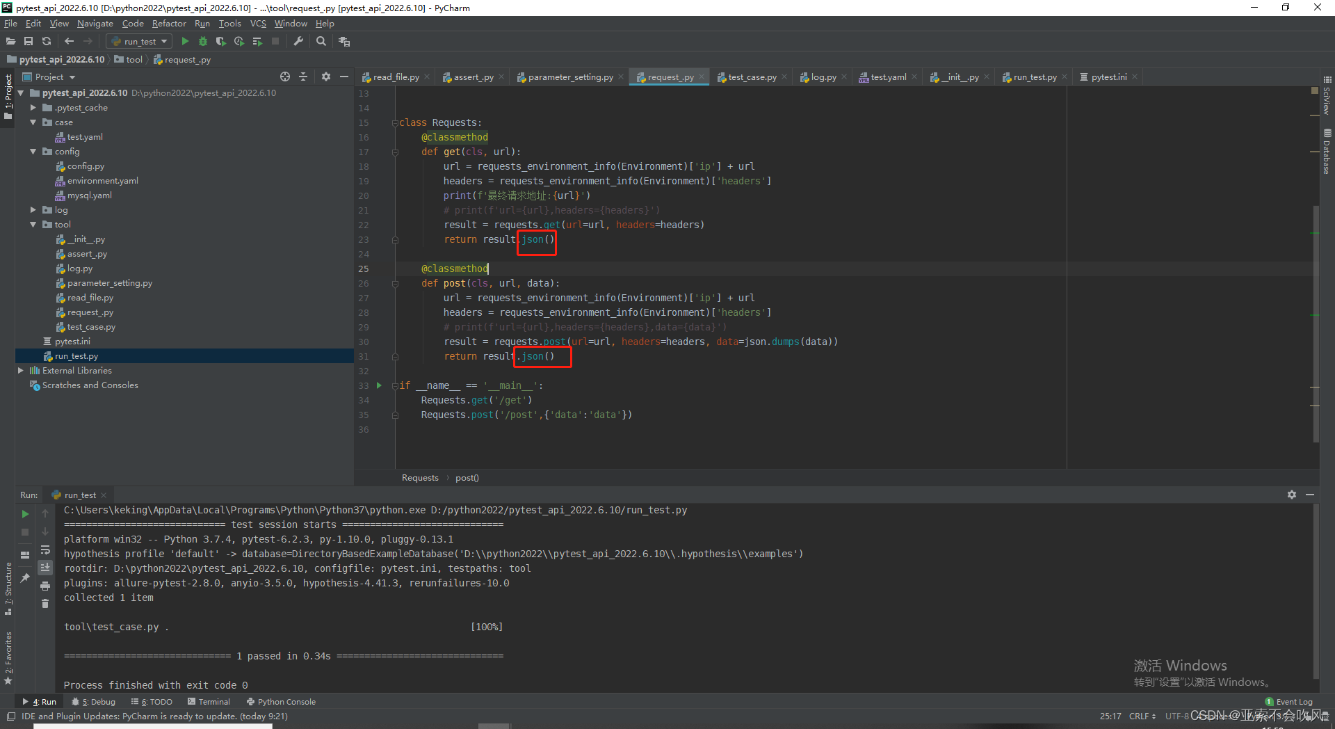The height and width of the screenshot is (729, 1335).
Task: Run run_test with the green play button
Action: [185, 42]
